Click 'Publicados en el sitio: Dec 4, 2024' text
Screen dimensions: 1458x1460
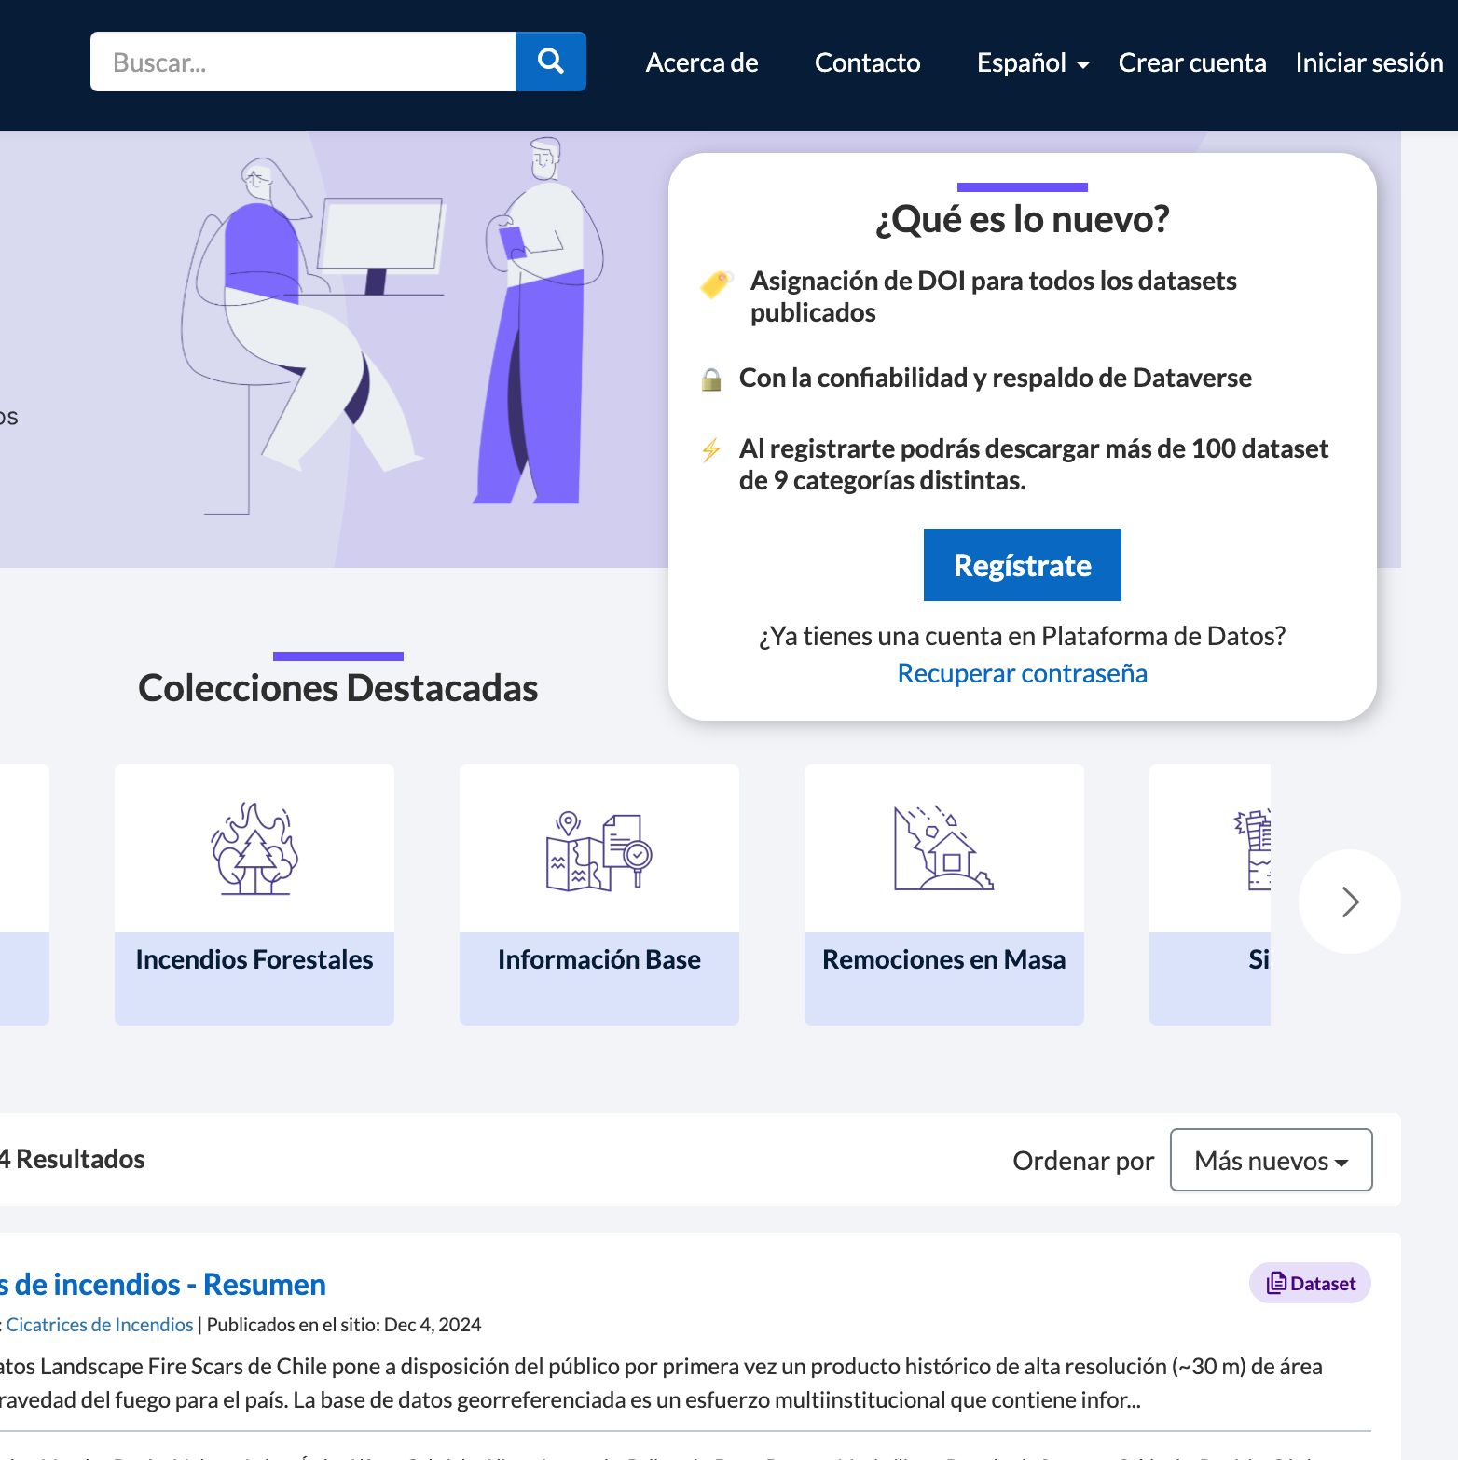point(344,1324)
